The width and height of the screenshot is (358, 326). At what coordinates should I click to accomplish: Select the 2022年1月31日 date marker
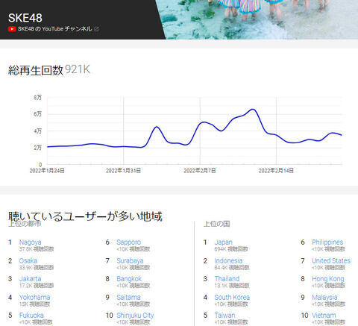123,171
